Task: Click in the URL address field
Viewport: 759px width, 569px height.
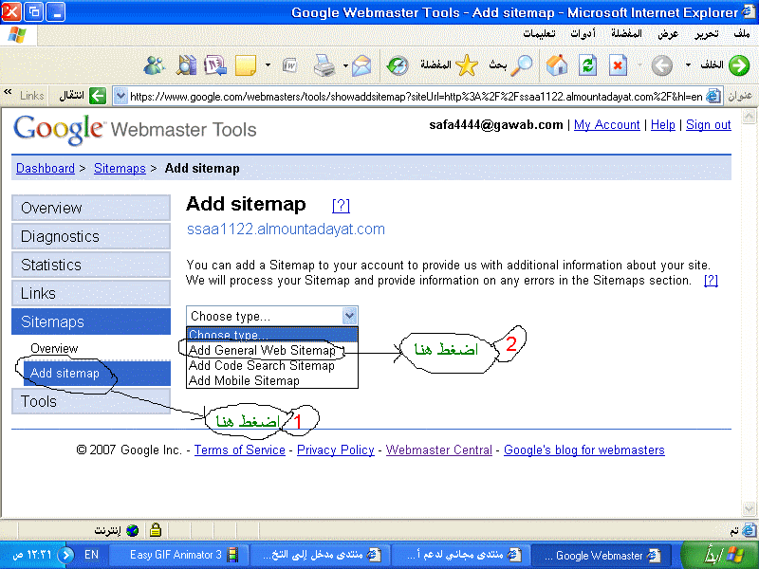Action: click(x=417, y=97)
